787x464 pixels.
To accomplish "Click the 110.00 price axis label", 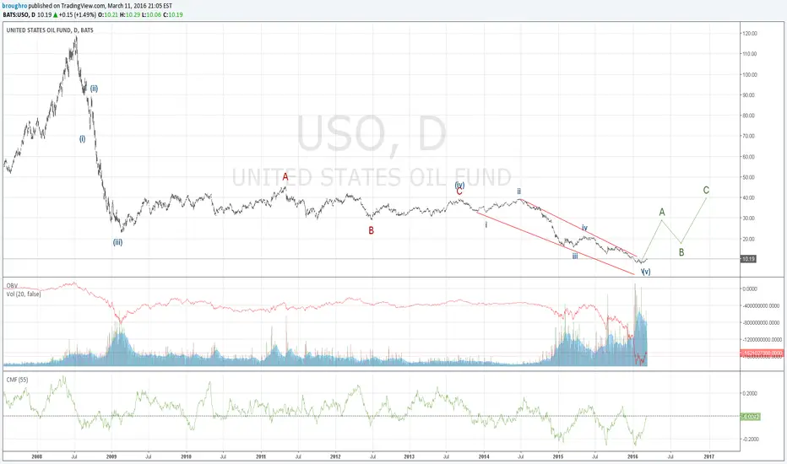I will click(750, 54).
